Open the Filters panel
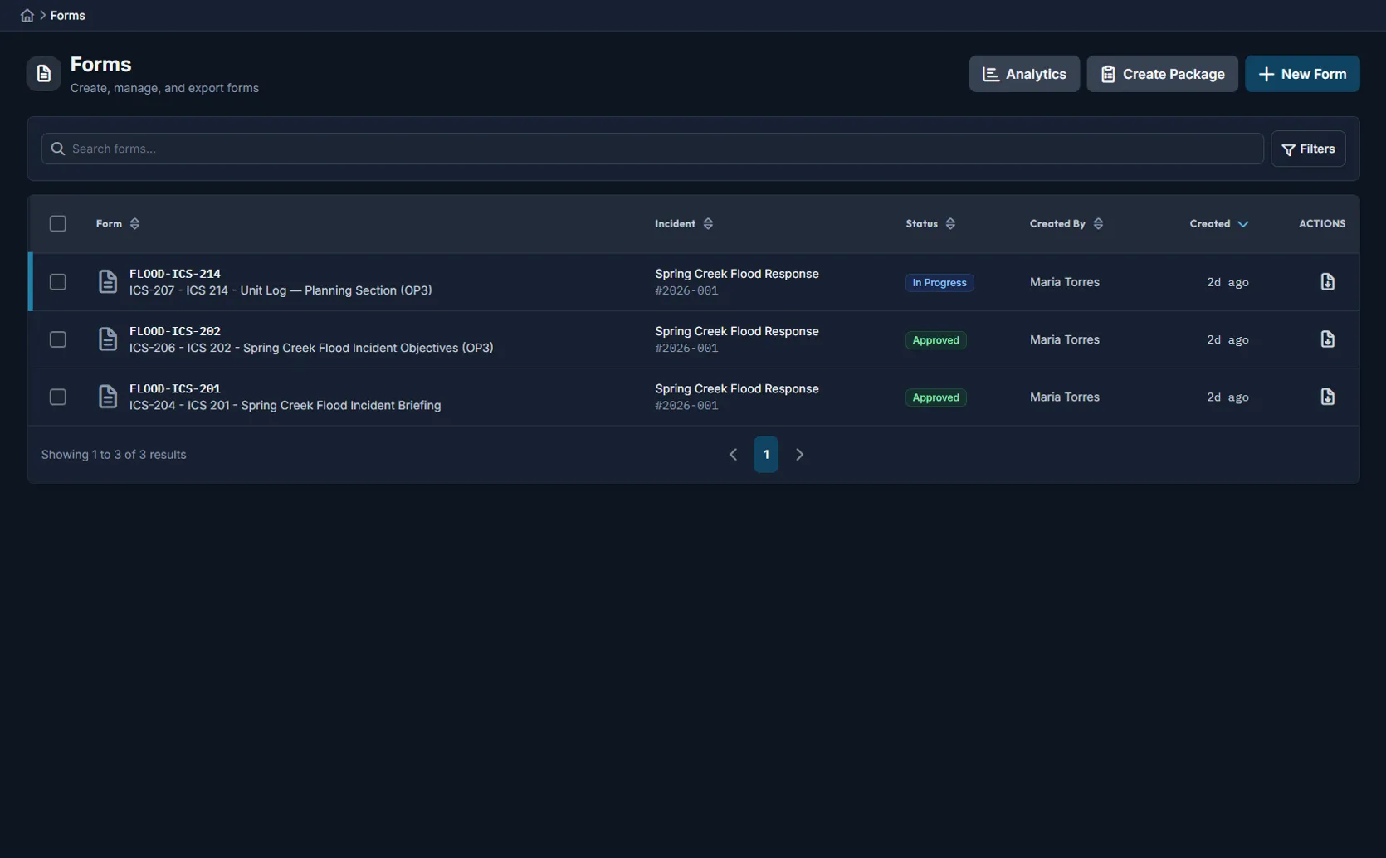 [1308, 149]
